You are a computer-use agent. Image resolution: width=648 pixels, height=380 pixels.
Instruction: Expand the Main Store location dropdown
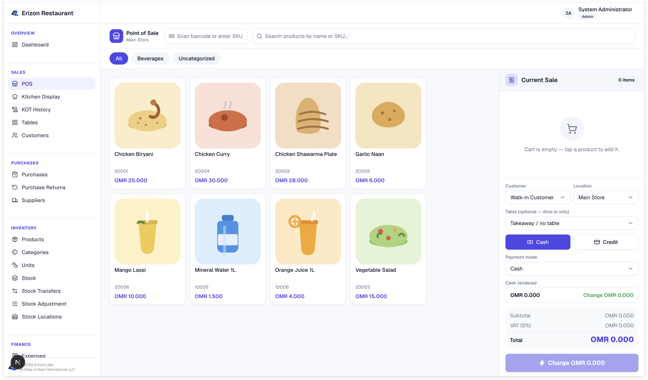(606, 197)
